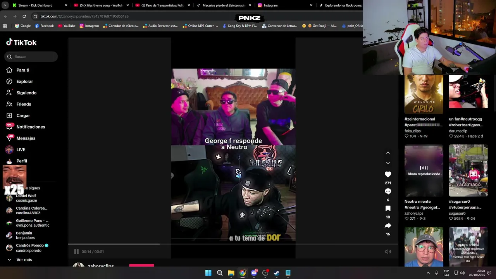496x279 pixels.
Task: Open darumaclip author link
Action: 458,131
